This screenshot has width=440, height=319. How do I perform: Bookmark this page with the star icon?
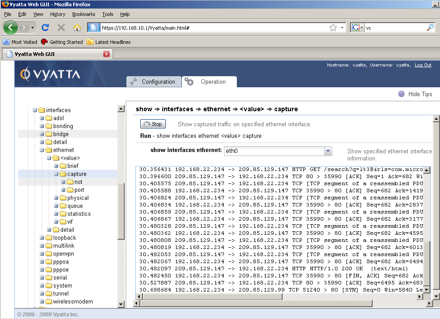click(333, 27)
